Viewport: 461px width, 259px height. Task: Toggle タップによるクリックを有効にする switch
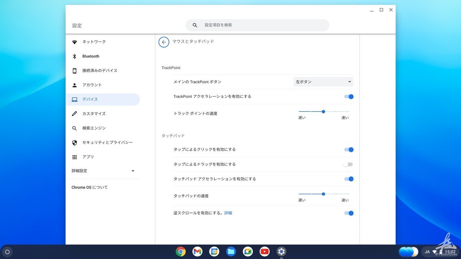coord(349,150)
